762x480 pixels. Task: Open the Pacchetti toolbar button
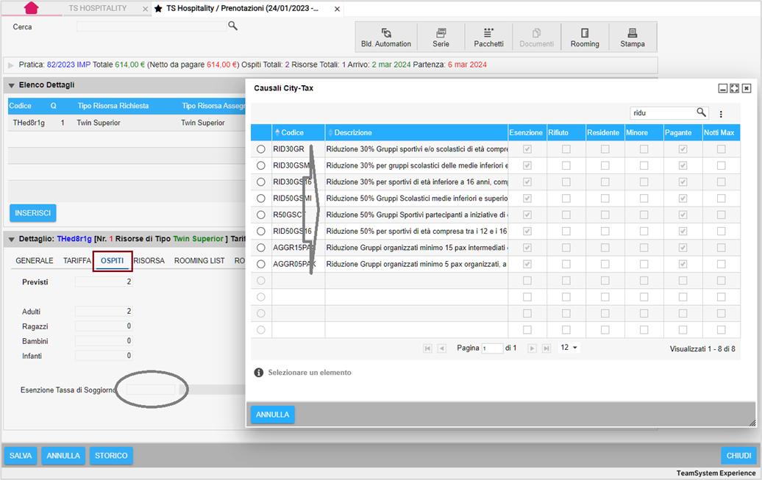point(488,38)
